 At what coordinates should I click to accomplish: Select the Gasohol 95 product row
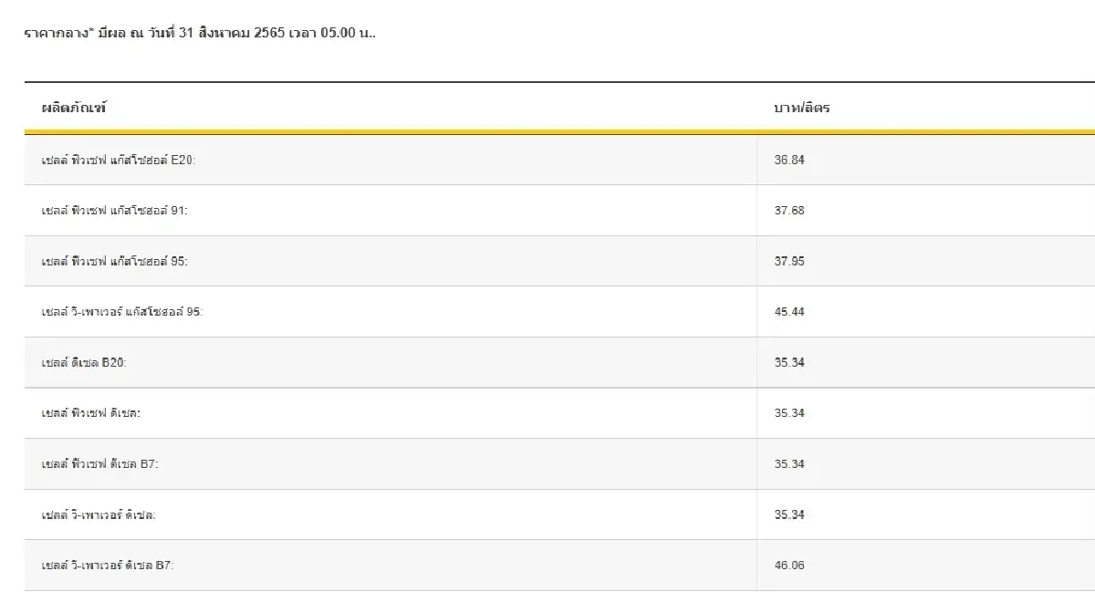pos(114,260)
